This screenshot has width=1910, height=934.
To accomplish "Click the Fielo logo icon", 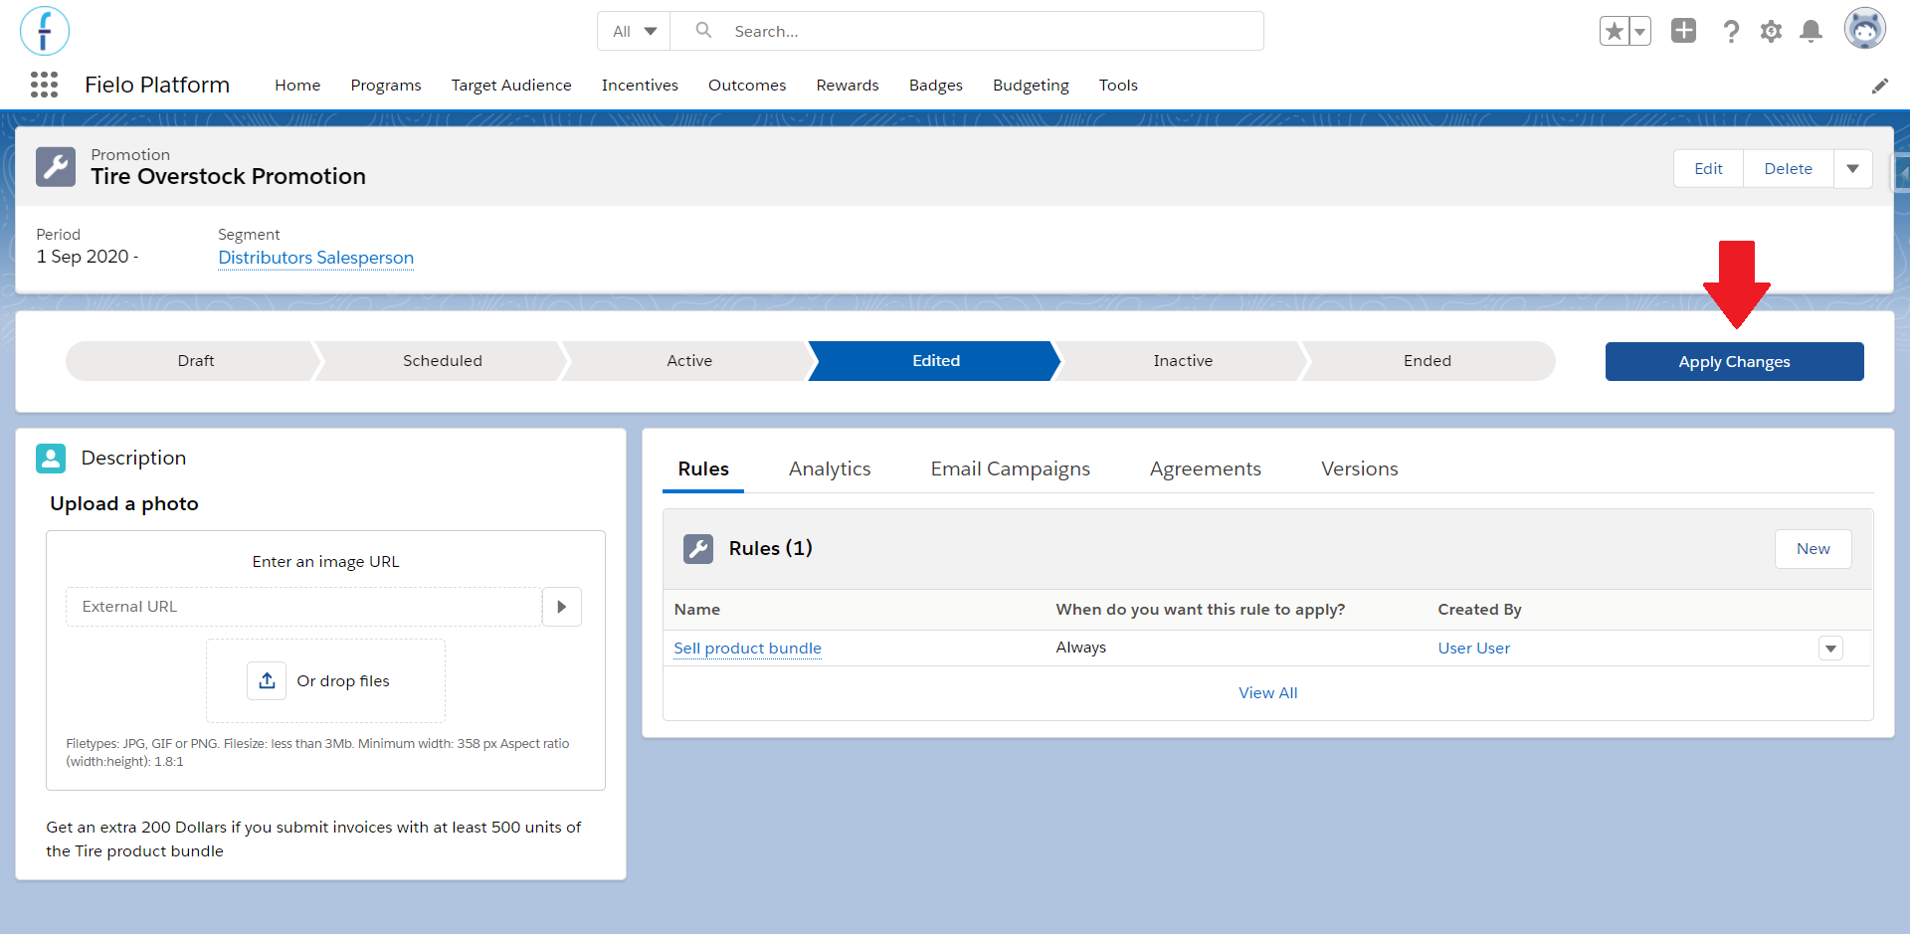I will [x=45, y=31].
